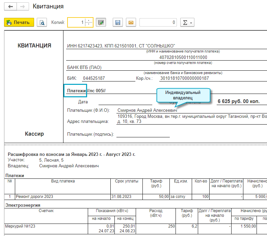Click the Электроэнергия section heading
Image resolution: width=267 pixels, height=236 pixels.
tap(23, 205)
